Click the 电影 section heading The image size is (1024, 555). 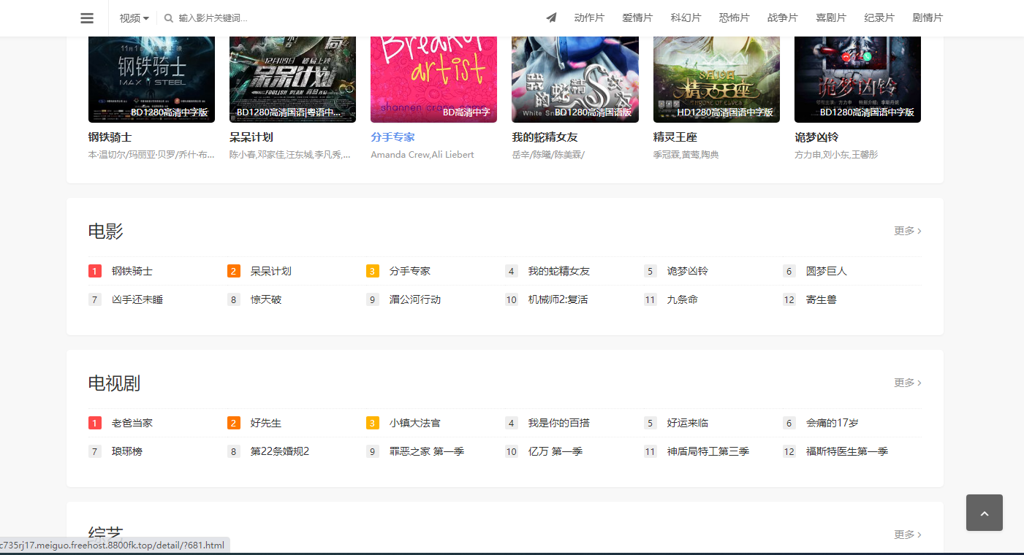tap(106, 231)
